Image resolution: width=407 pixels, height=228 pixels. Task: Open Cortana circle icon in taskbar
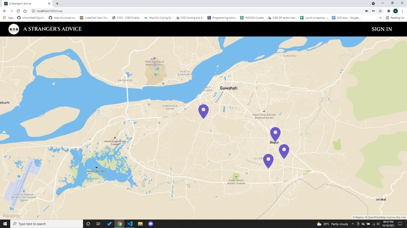tap(88, 223)
